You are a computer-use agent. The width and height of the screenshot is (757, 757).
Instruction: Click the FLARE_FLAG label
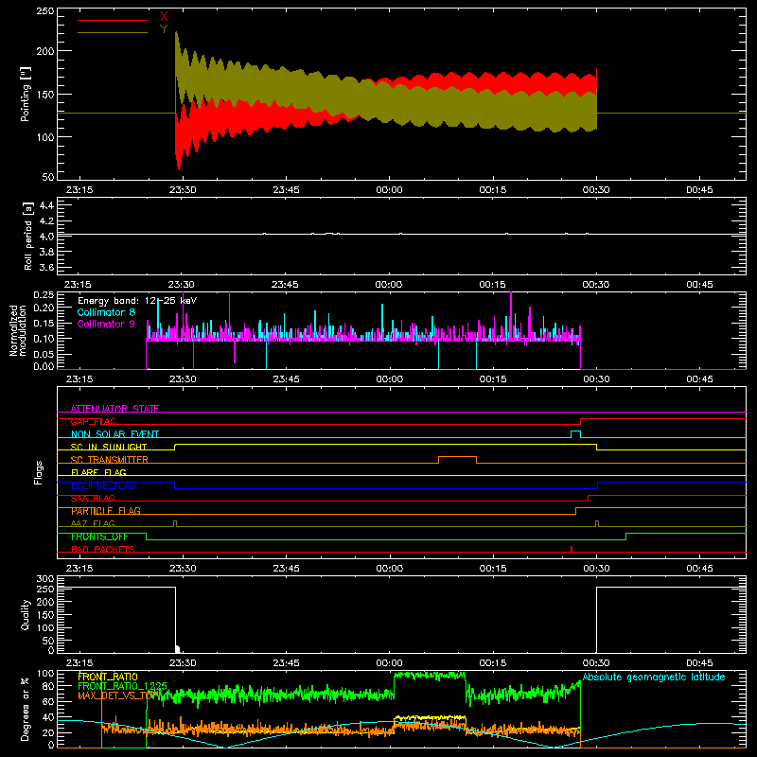(x=98, y=472)
